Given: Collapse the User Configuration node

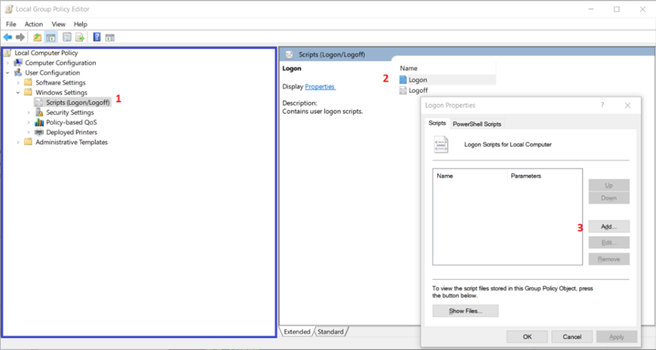Looking at the screenshot, I should pyautogui.click(x=8, y=73).
